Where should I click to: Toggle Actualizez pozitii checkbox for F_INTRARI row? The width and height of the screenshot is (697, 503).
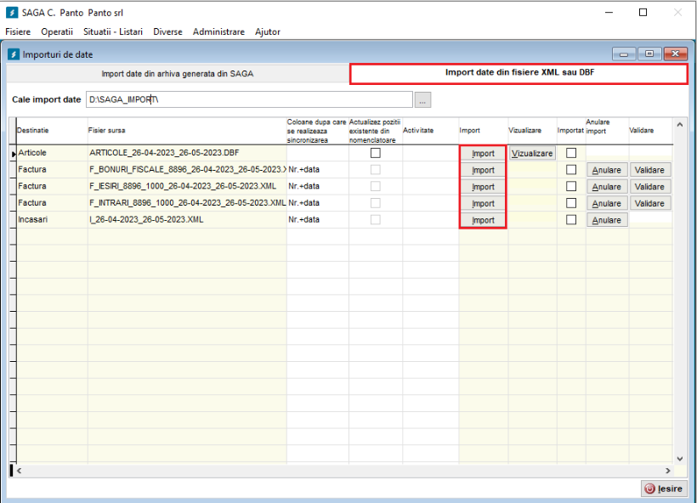pyautogui.click(x=376, y=203)
